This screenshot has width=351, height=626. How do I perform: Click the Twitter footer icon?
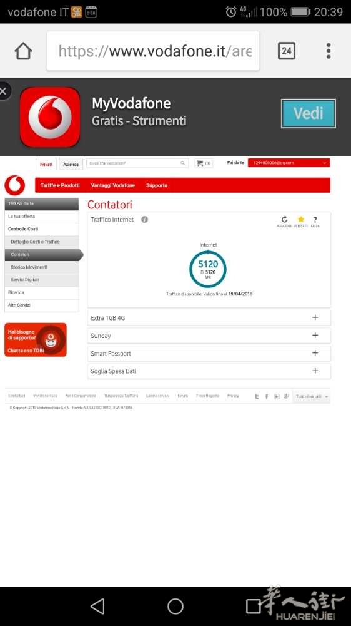click(x=257, y=396)
